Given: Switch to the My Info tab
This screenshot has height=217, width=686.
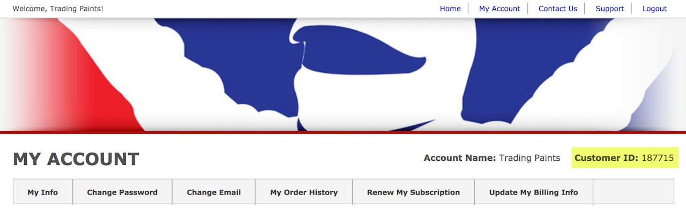Looking at the screenshot, I should coord(43,192).
